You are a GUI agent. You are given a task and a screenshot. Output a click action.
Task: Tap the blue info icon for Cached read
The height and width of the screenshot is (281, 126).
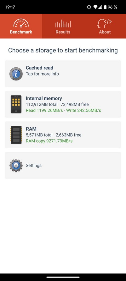point(16,74)
